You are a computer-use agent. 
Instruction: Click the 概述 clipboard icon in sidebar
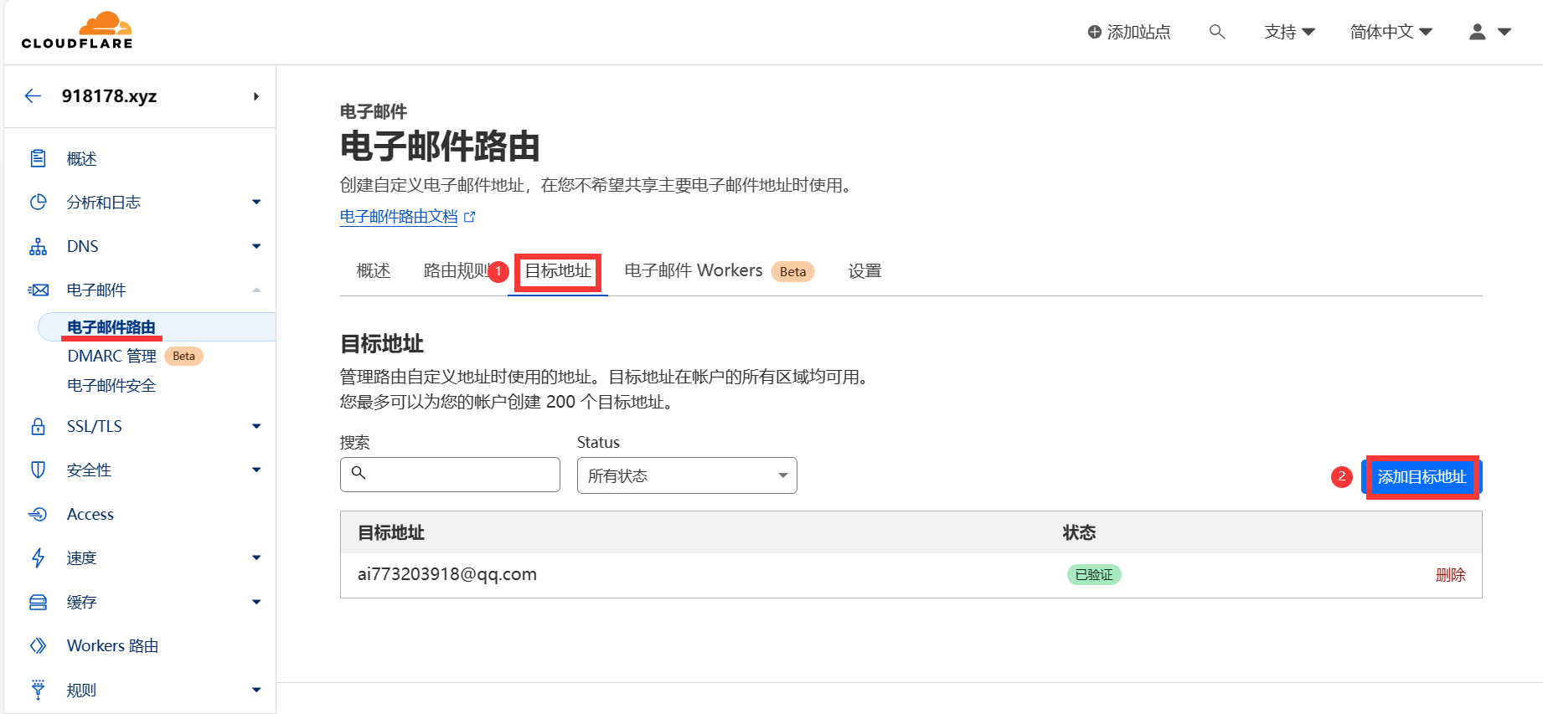(x=39, y=158)
